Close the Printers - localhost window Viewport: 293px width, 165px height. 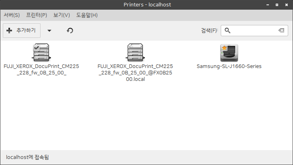(x=286, y=5)
